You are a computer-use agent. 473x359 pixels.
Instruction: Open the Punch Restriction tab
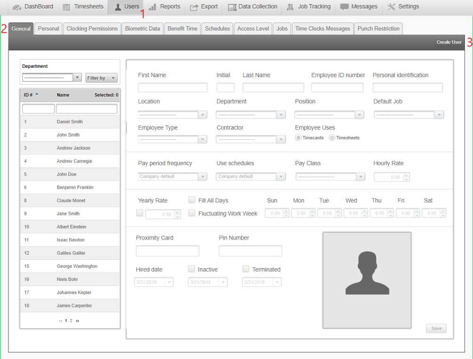378,29
